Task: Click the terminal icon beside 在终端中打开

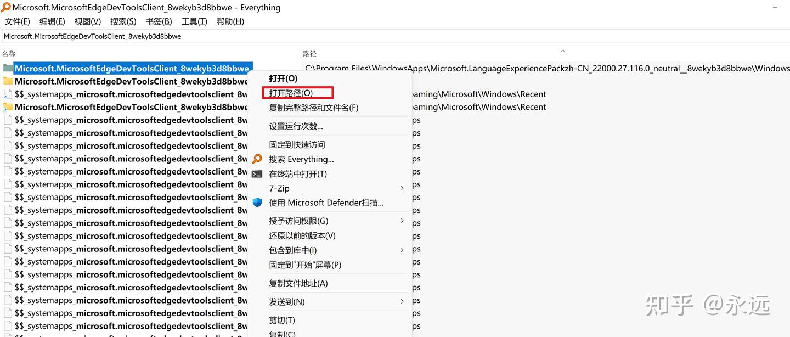Action: 257,174
